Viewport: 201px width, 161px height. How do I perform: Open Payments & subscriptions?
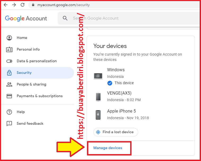[38, 96]
